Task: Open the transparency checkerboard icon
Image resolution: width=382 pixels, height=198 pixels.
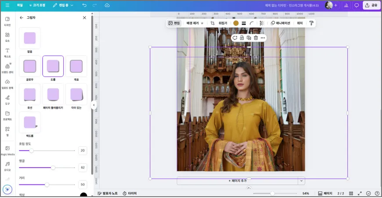Action: pos(262,23)
